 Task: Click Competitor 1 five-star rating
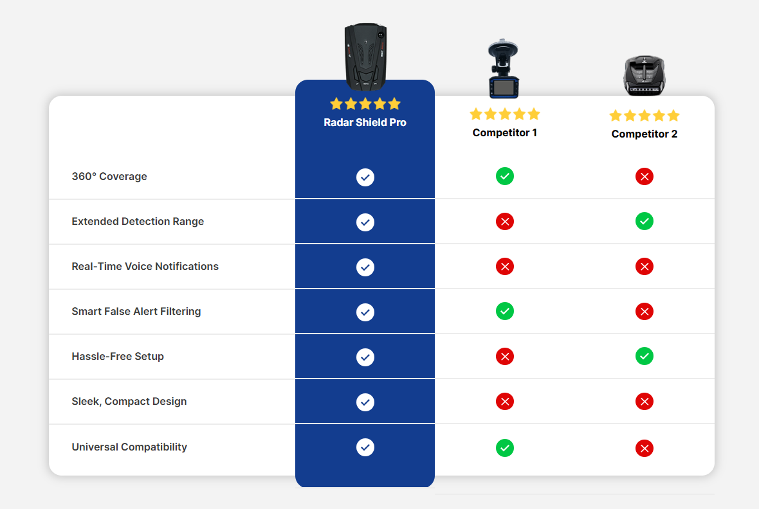pyautogui.click(x=505, y=114)
